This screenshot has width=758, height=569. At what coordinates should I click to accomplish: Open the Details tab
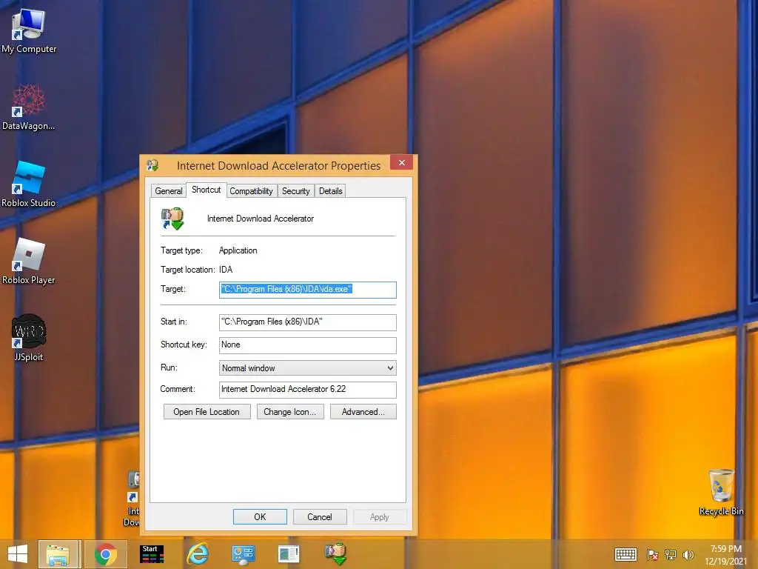coord(331,191)
